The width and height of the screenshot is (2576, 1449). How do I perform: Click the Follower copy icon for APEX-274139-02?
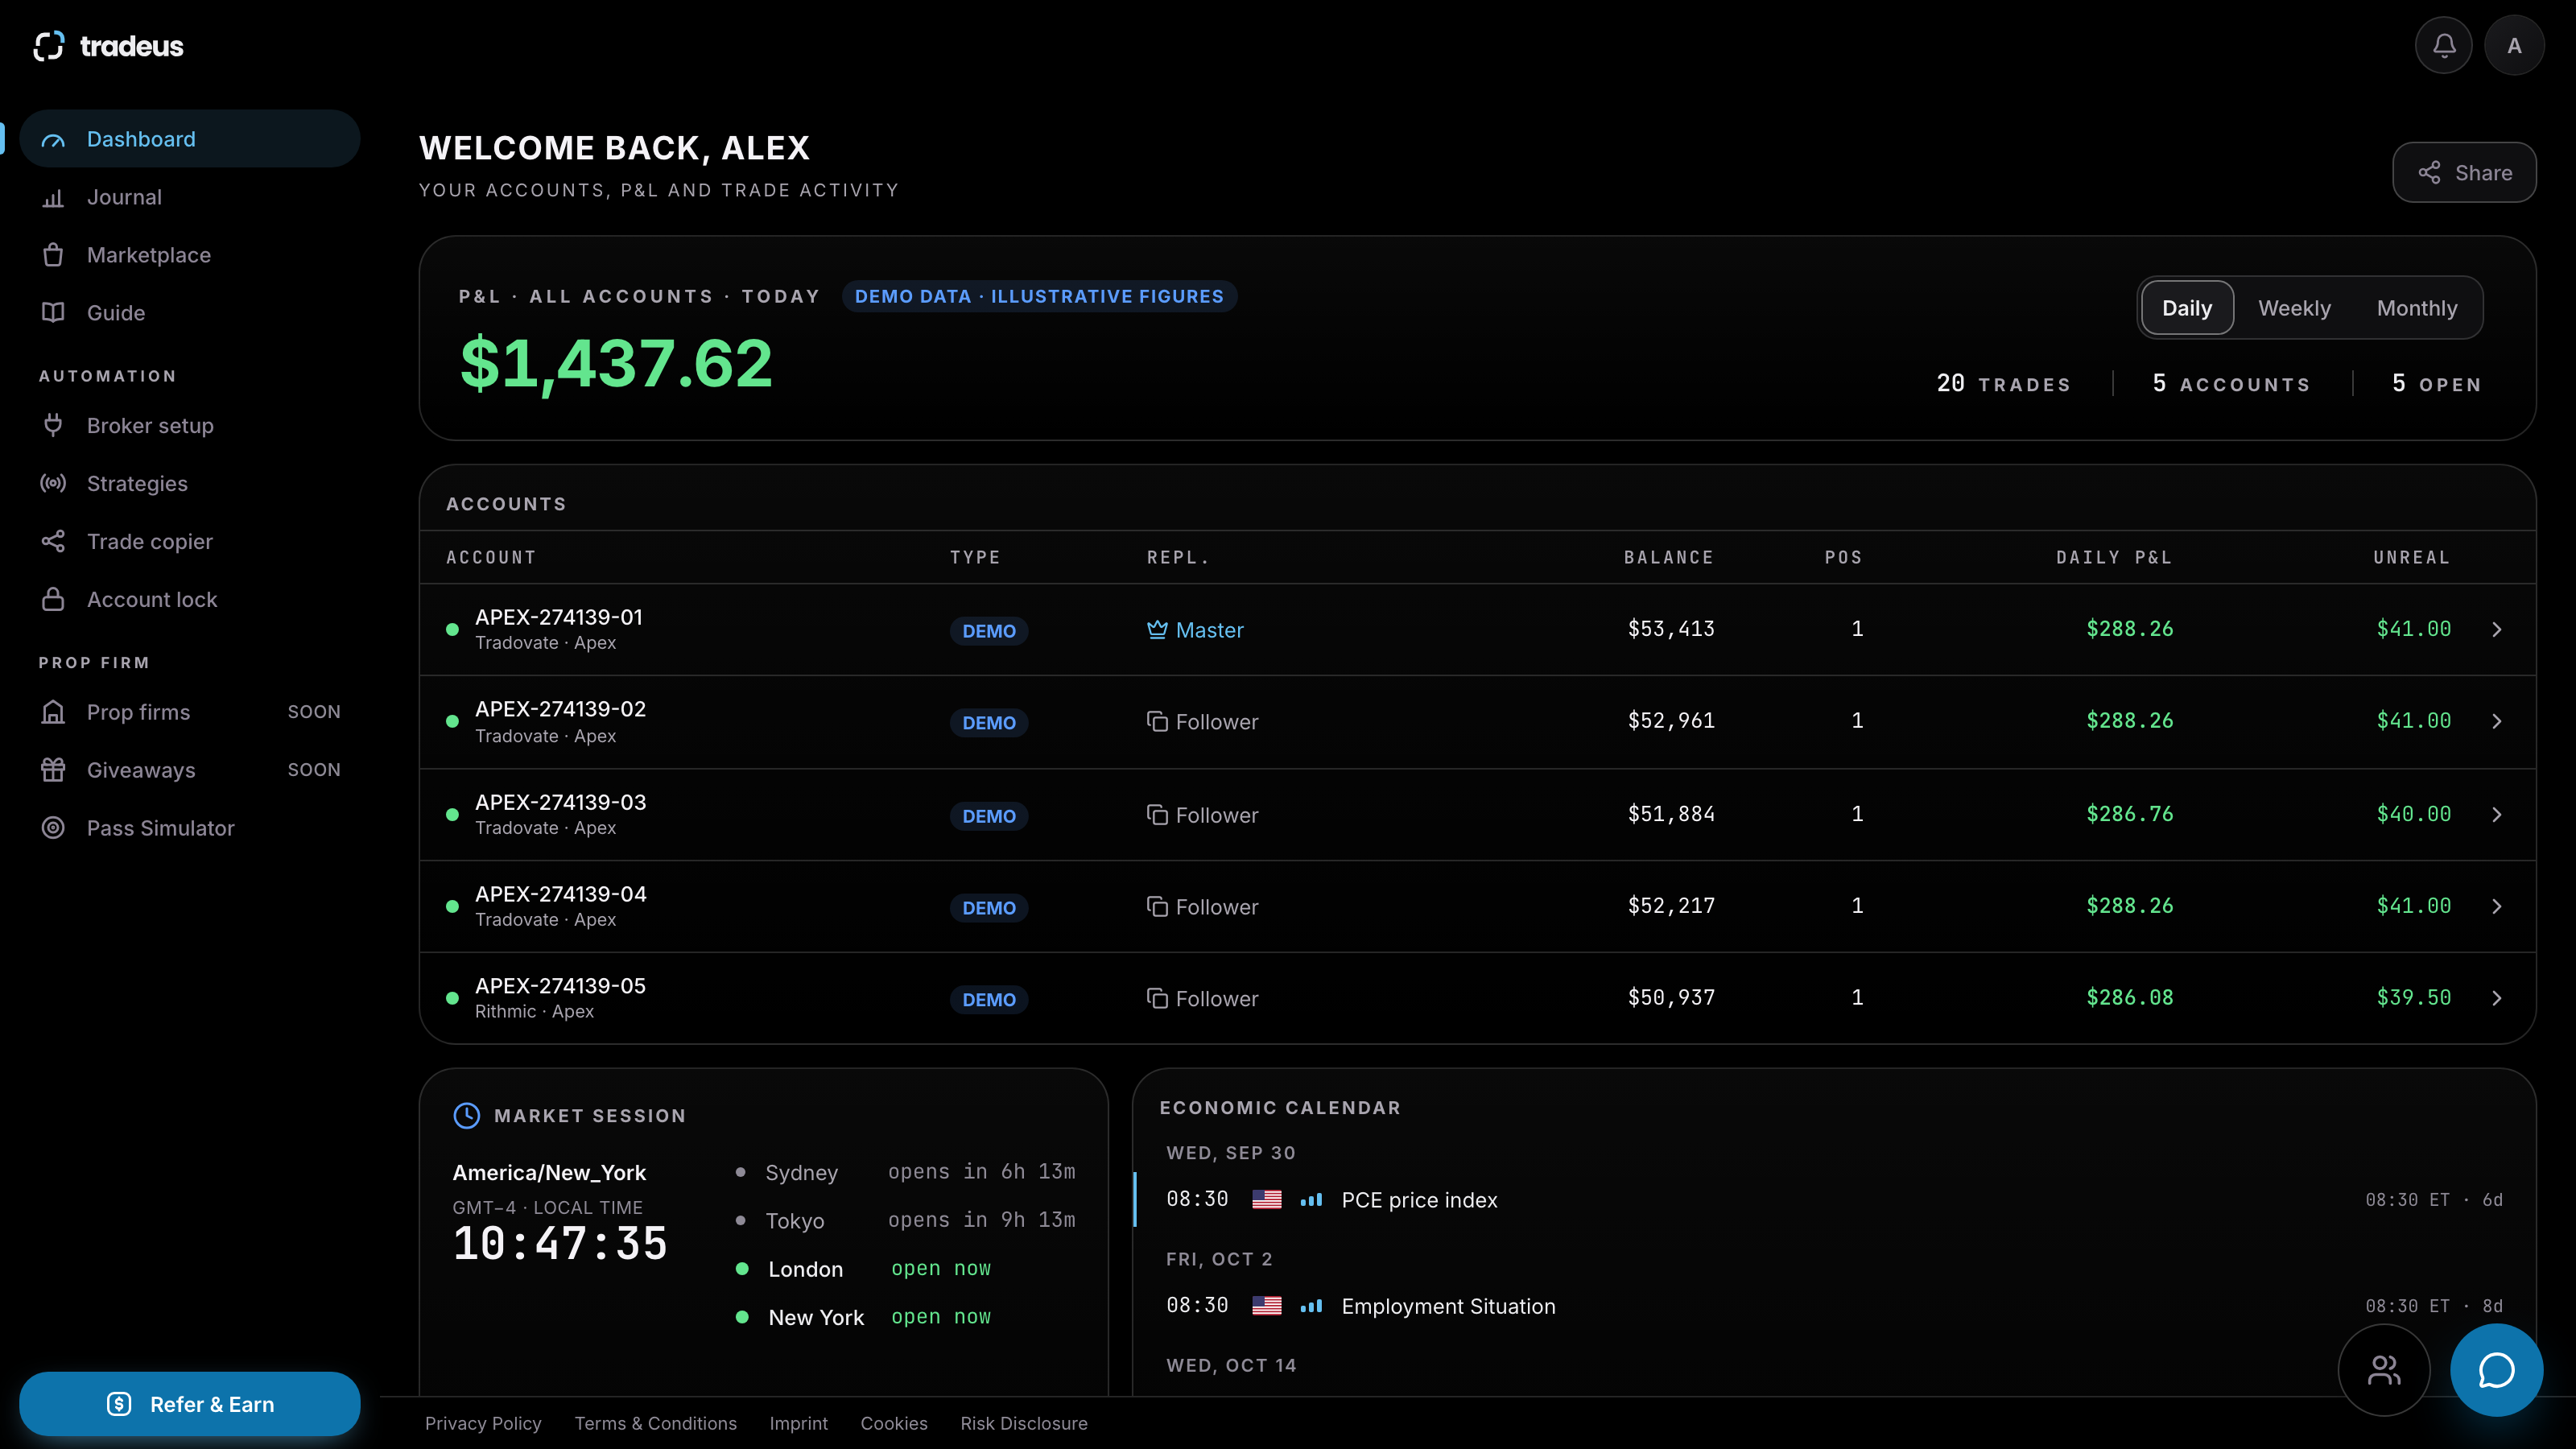[x=1157, y=722]
